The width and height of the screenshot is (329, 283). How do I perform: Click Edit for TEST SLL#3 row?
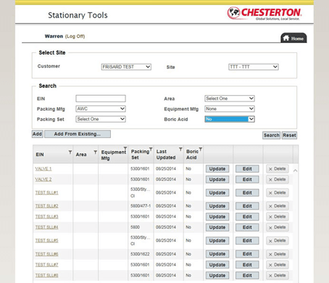[x=247, y=217]
